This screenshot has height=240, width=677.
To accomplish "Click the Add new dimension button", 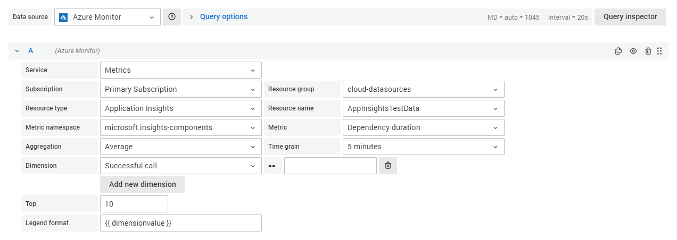I will pos(142,185).
